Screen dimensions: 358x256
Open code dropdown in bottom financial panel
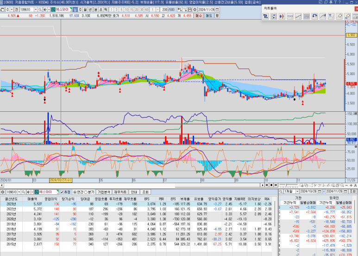(19, 192)
